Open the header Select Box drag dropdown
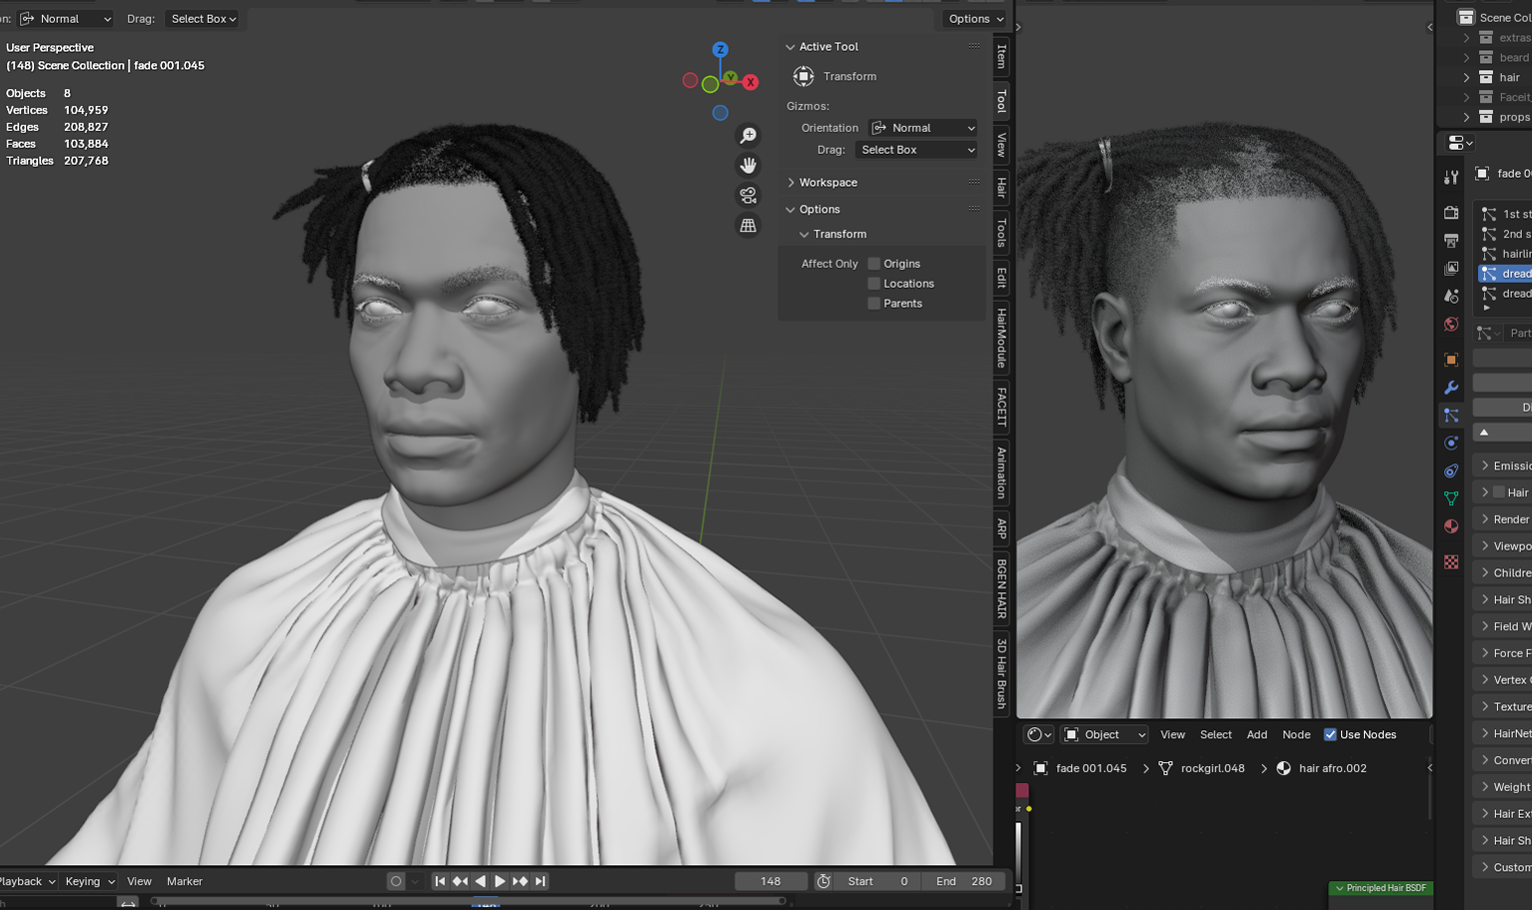1532x910 pixels. pos(203,19)
